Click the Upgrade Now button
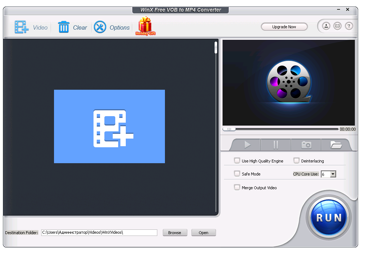 click(284, 27)
